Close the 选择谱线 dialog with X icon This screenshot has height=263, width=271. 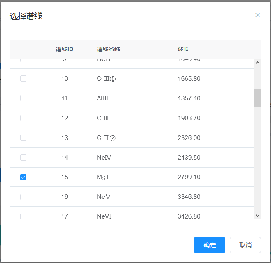[257, 15]
